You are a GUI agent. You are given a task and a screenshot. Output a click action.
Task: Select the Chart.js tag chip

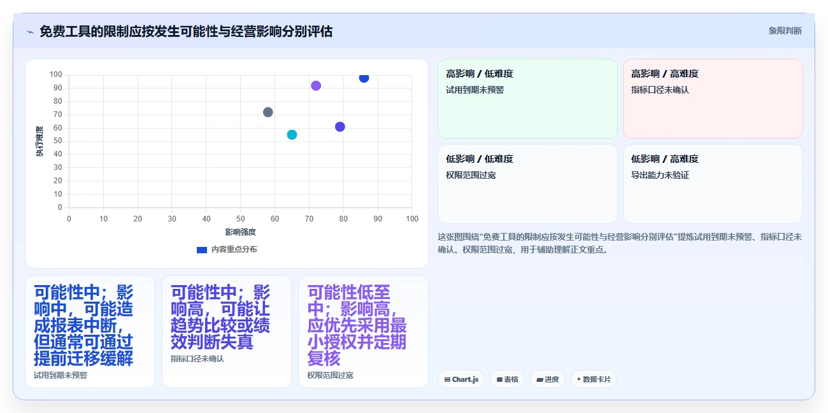[x=461, y=379]
